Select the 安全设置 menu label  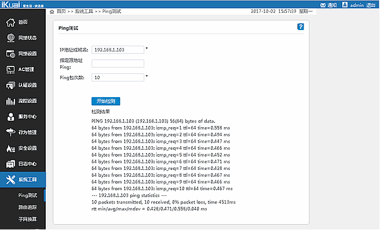(28, 148)
